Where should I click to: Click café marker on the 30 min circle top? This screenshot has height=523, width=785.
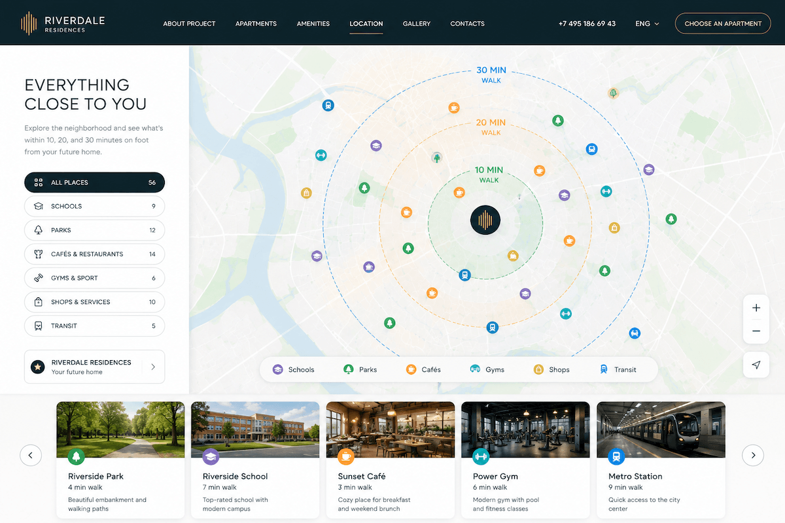(x=454, y=108)
